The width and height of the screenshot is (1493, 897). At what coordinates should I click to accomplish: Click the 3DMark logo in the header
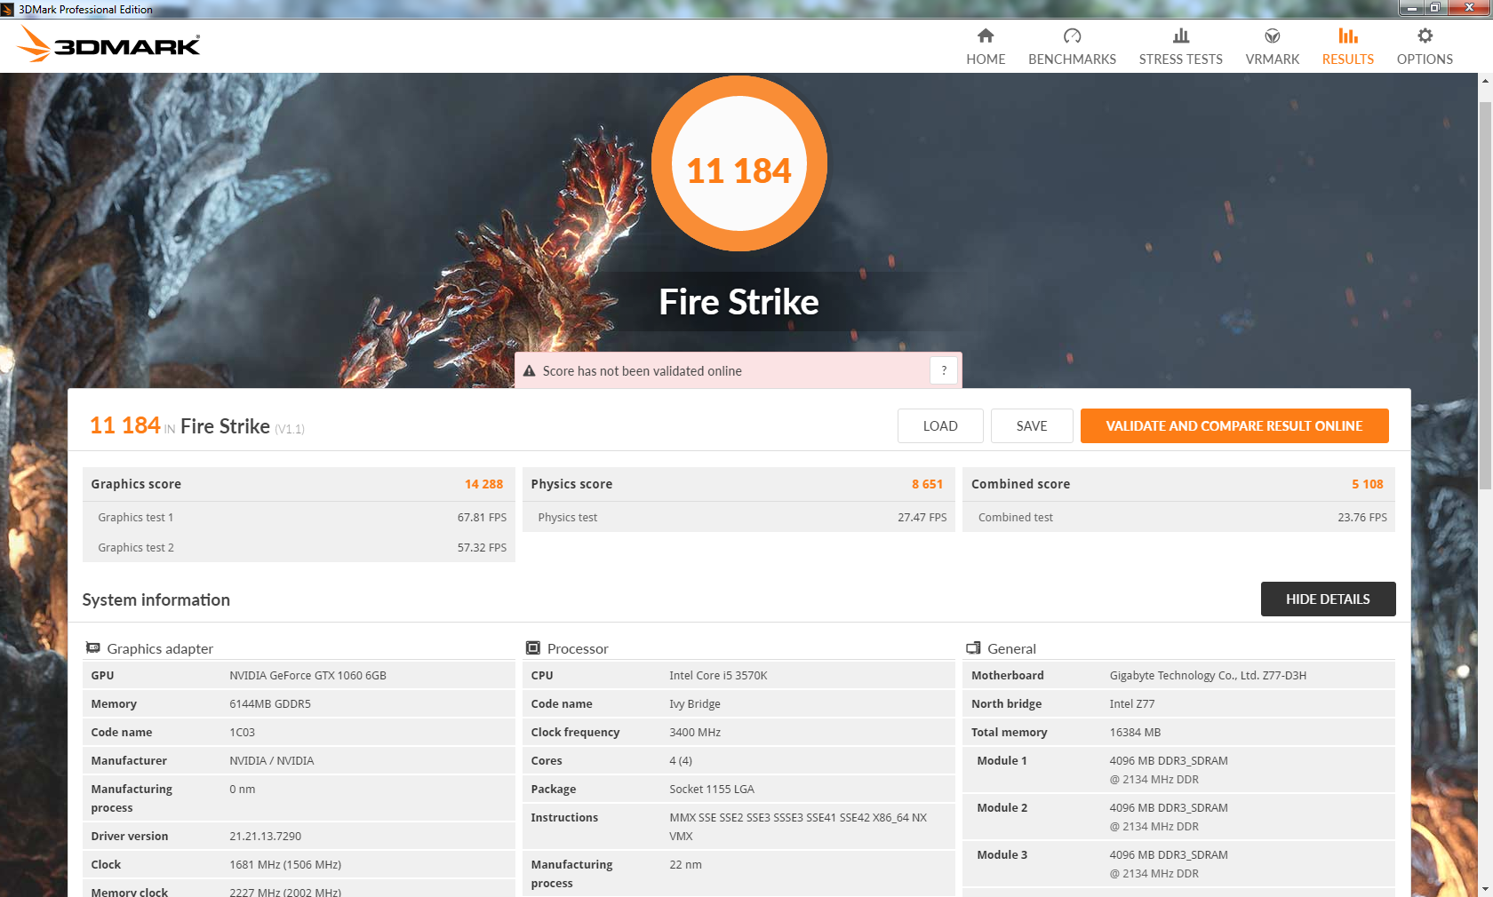[109, 44]
